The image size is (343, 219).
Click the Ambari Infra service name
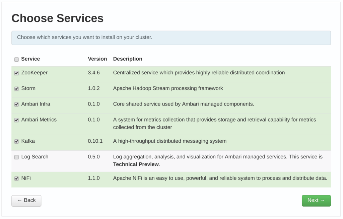(x=36, y=104)
